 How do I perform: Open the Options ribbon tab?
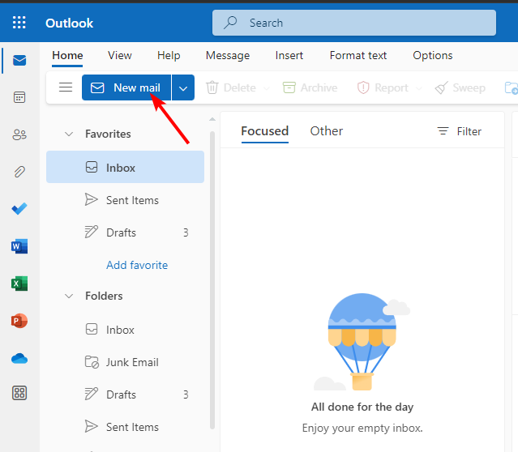(432, 55)
